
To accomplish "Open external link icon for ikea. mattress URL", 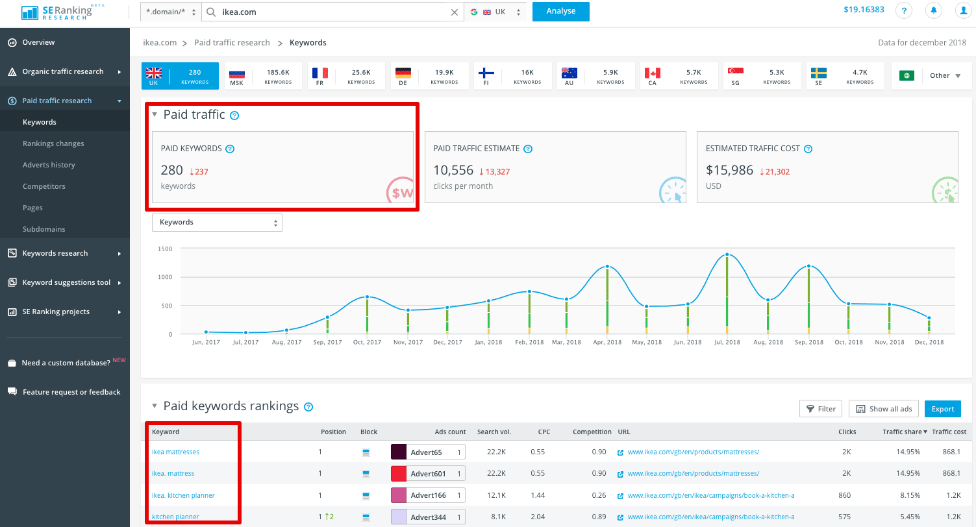I will coord(621,474).
